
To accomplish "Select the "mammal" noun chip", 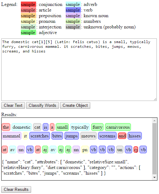I will 12,136.
